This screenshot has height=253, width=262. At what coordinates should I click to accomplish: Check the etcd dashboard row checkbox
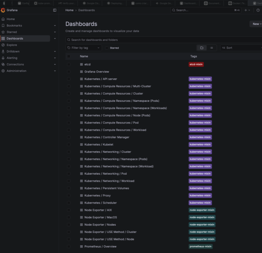click(69, 64)
